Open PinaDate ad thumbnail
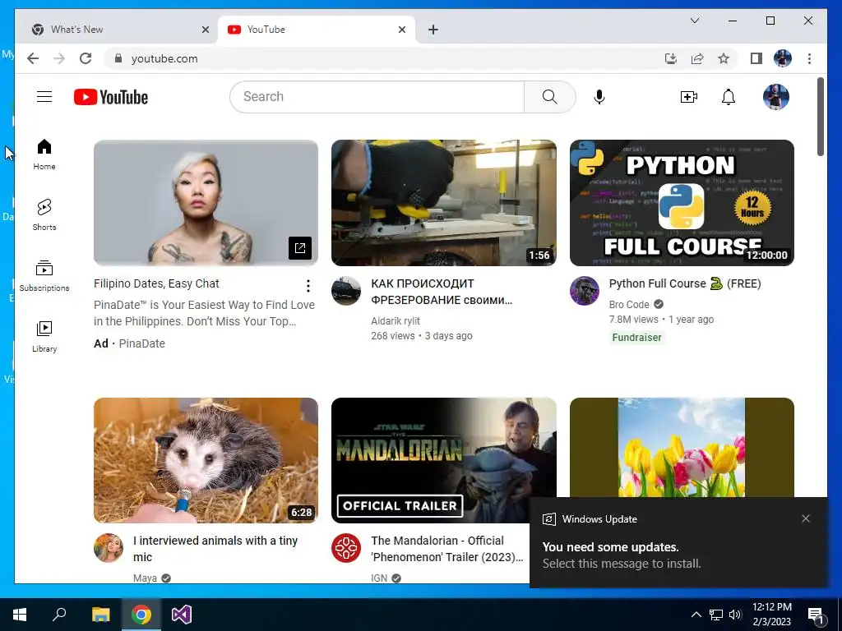This screenshot has height=631, width=842. pyautogui.click(x=206, y=202)
